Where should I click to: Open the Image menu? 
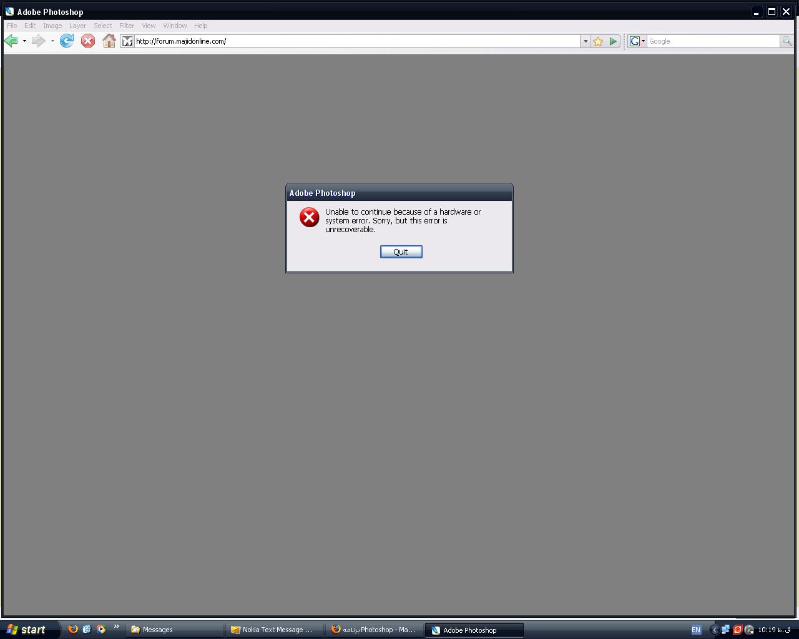pos(52,26)
